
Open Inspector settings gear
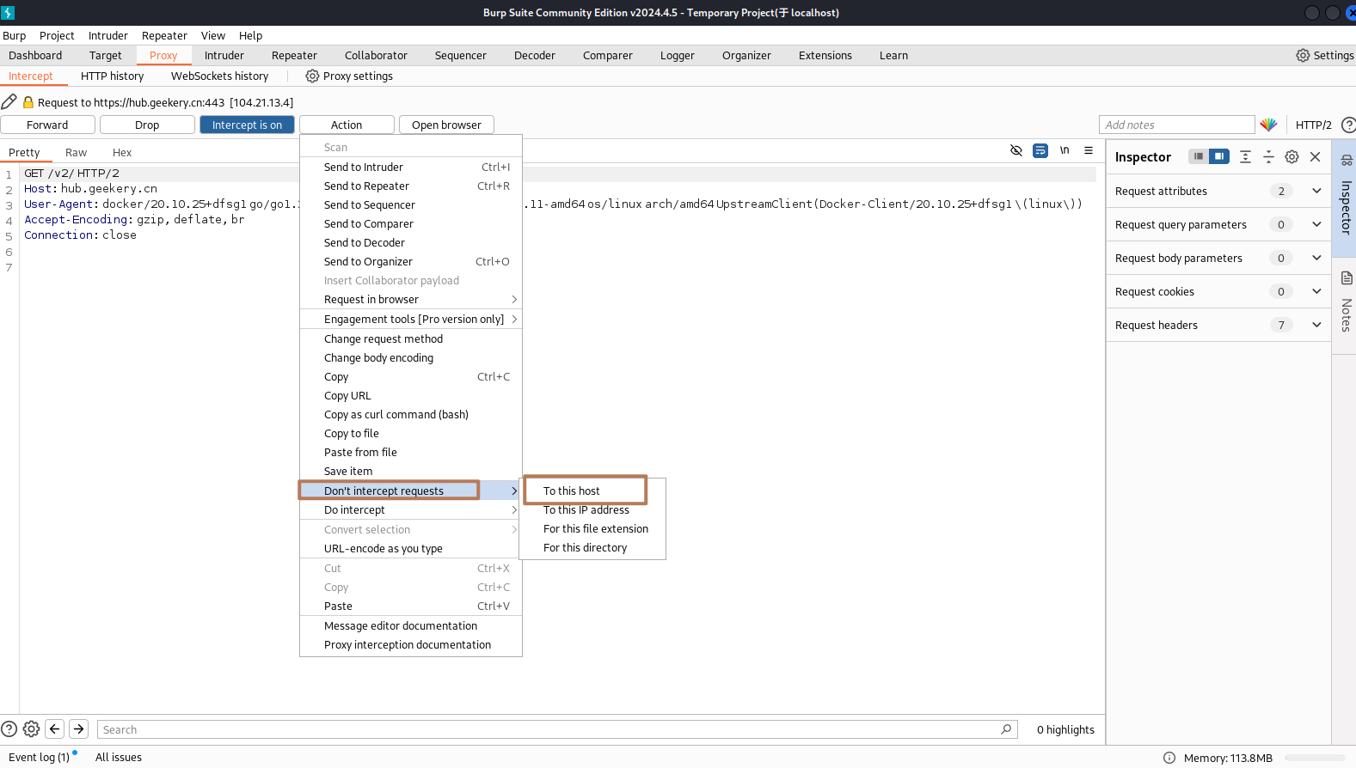coord(1292,156)
